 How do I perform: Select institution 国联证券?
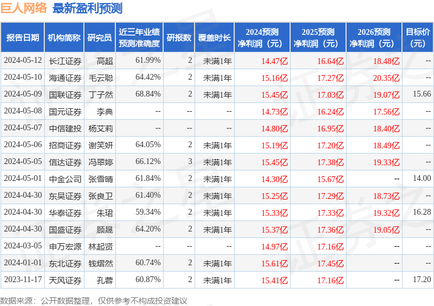pos(65,95)
